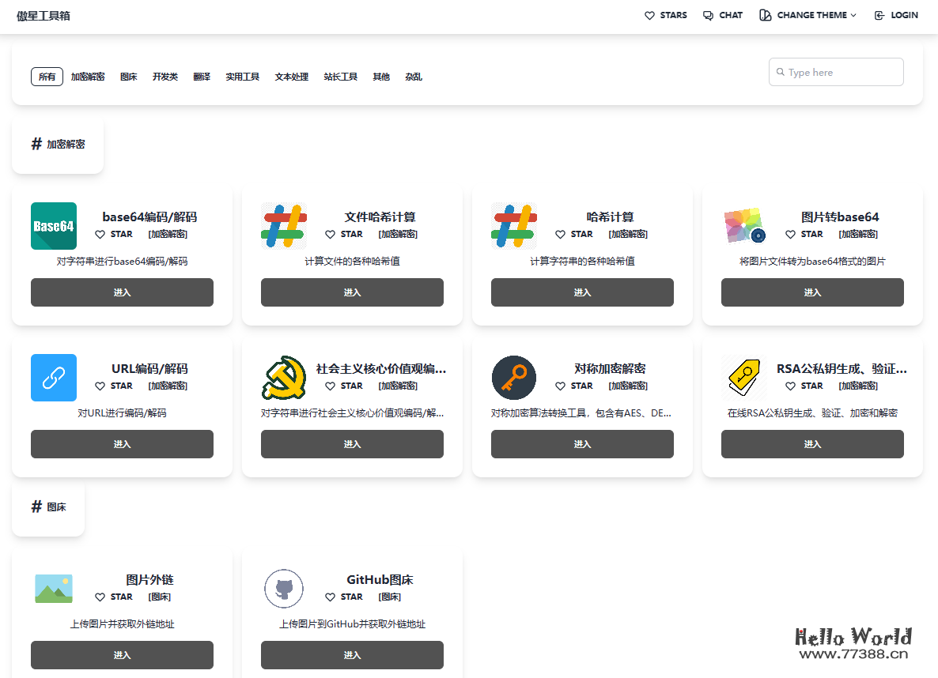
Task: Expand the CHANGE THEME dropdown
Action: pyautogui.click(x=807, y=14)
